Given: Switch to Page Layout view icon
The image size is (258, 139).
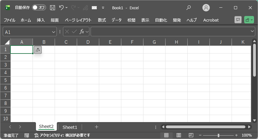Looking at the screenshot, I should [178, 135].
